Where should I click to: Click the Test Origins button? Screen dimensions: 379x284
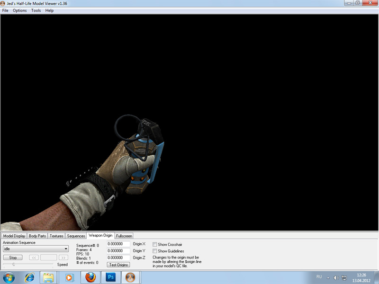click(x=118, y=265)
